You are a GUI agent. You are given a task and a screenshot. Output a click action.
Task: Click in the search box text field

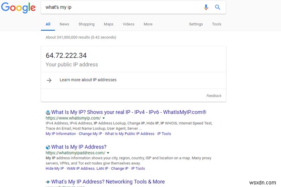[121, 7]
